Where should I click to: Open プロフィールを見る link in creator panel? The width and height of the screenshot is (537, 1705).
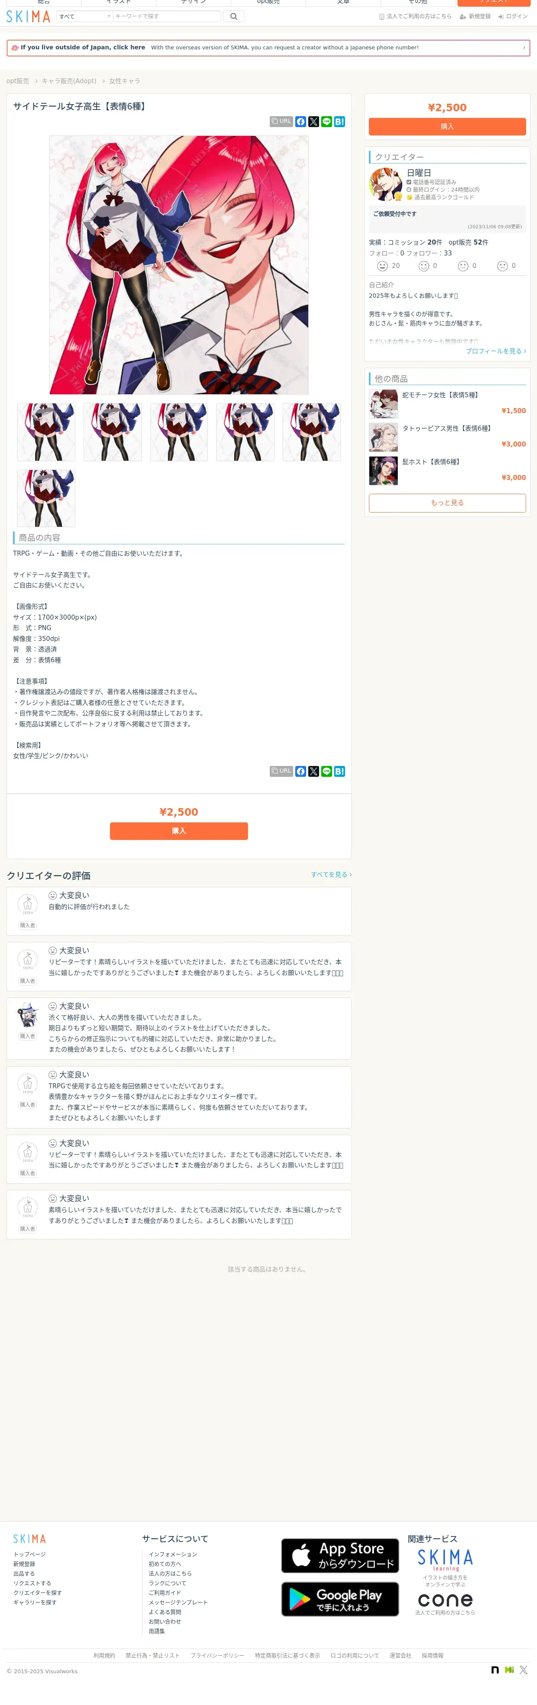click(496, 352)
